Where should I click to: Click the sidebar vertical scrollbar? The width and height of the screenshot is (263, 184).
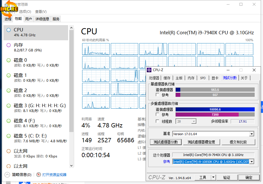(x=72, y=86)
